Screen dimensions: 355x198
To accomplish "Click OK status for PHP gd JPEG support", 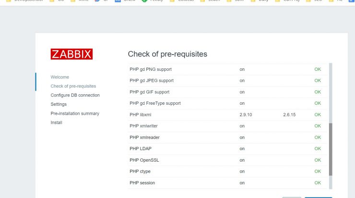I will click(x=318, y=81).
